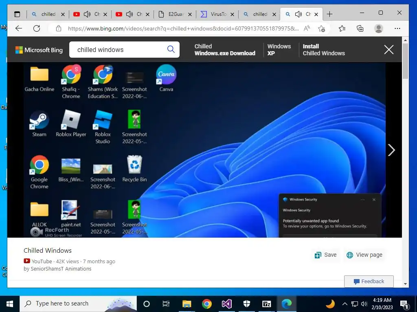Show hidden system tray icons
The height and width of the screenshot is (312, 417).
tap(345, 304)
